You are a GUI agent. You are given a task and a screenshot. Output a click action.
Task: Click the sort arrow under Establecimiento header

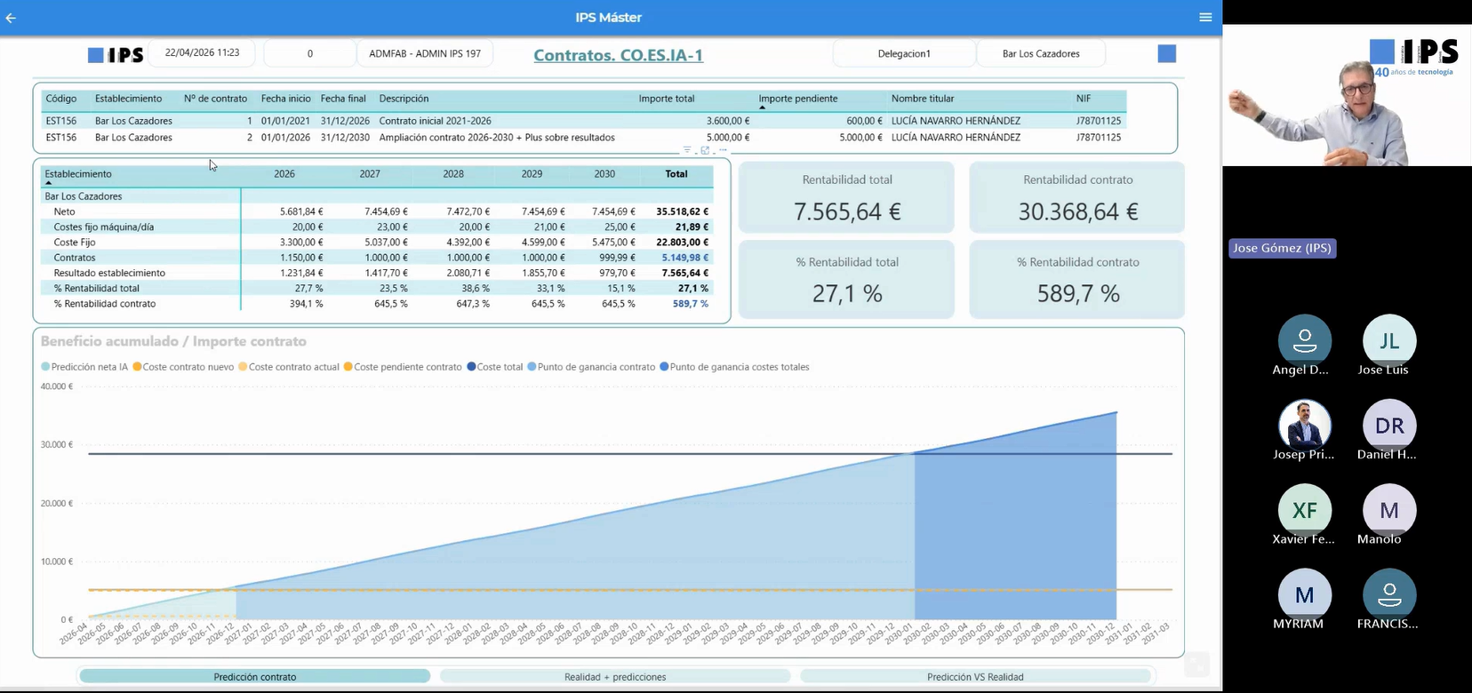click(x=48, y=183)
